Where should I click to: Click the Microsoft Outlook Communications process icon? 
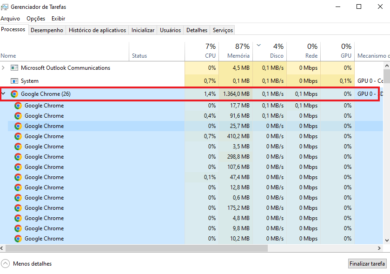tap(14, 68)
